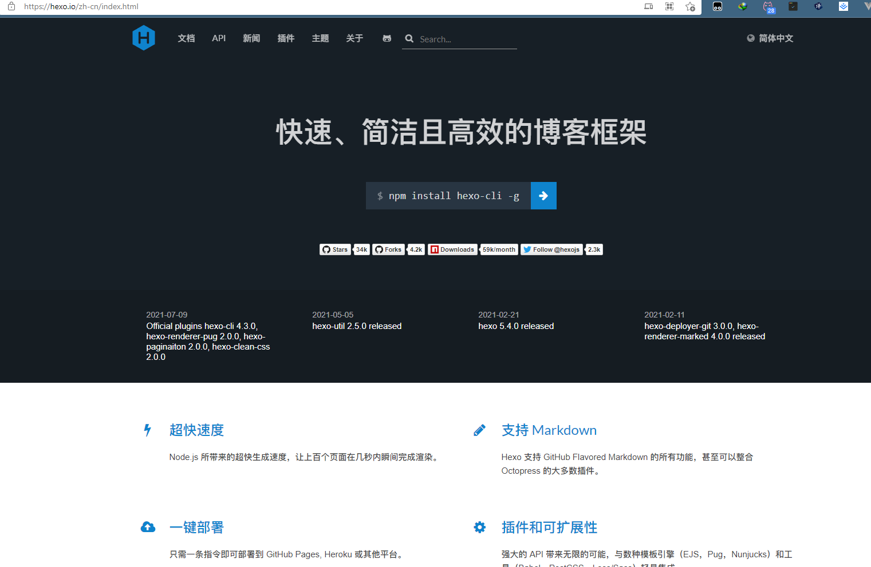Click the lightning bolt speed icon
Viewport: 871px width, 567px height.
147,430
